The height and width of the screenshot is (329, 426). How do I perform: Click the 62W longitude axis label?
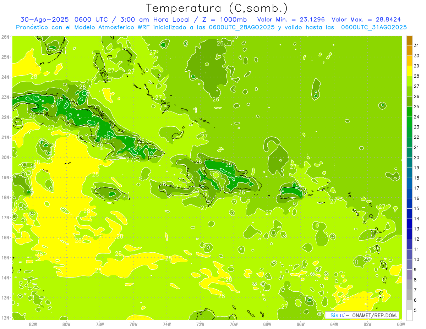point(367,324)
